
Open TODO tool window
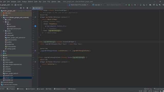pos(2,89)
